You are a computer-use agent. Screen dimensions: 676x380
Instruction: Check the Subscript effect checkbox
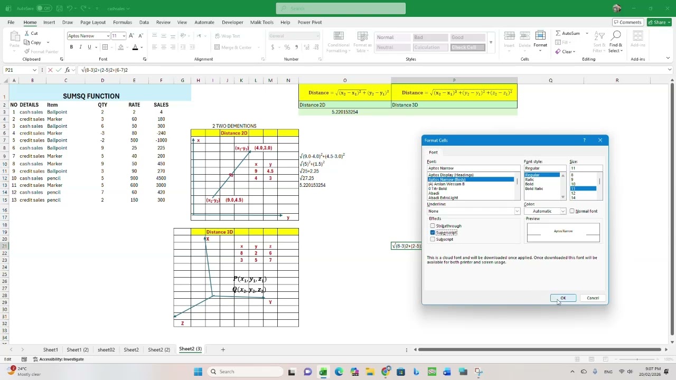(433, 239)
